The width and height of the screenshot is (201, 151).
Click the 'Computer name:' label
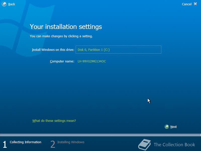[62, 61]
